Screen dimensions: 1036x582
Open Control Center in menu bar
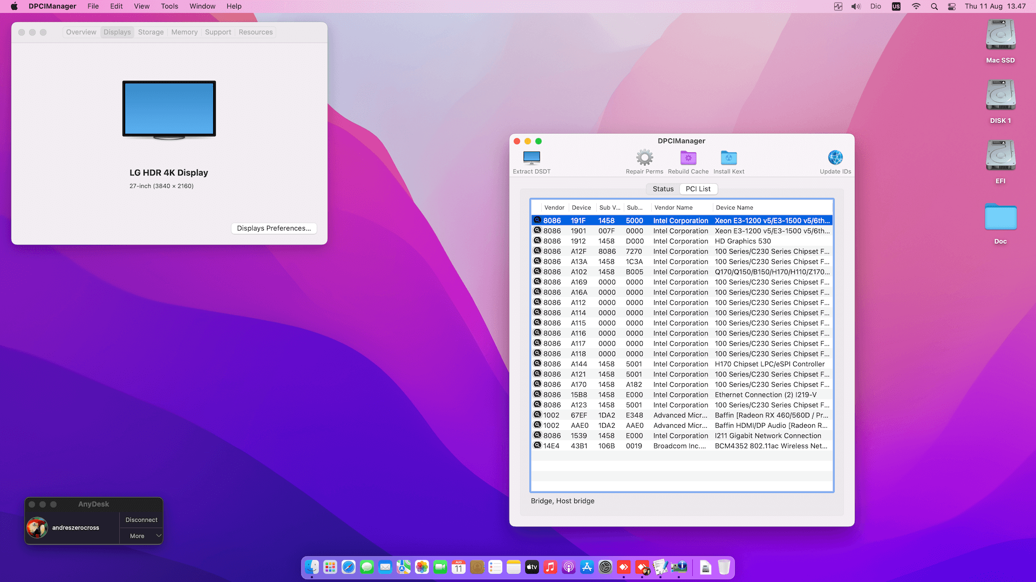pos(952,6)
